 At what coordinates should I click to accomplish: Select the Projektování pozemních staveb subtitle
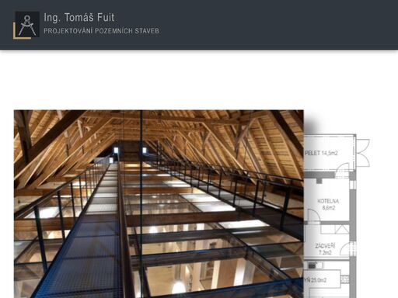point(101,31)
